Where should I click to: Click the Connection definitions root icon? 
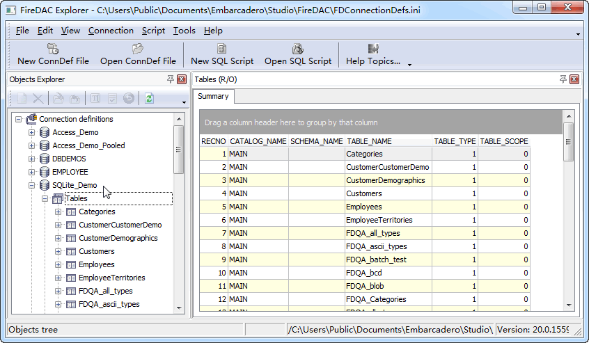tap(31, 119)
